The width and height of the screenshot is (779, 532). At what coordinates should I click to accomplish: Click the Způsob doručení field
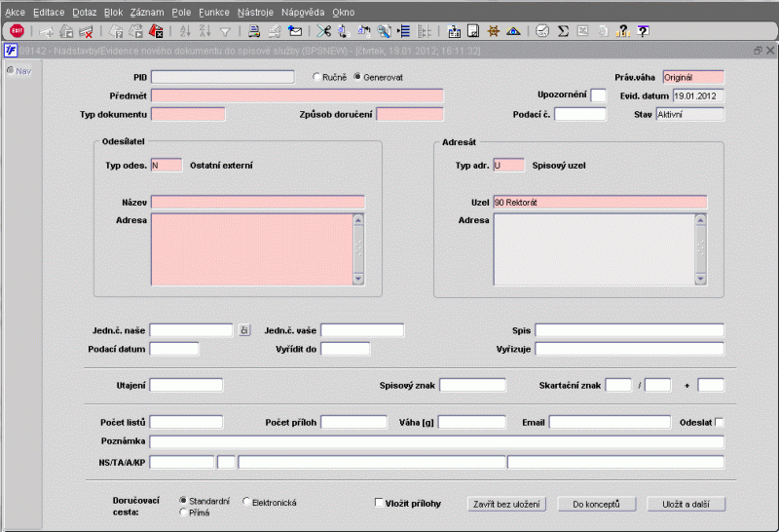pyautogui.click(x=410, y=114)
